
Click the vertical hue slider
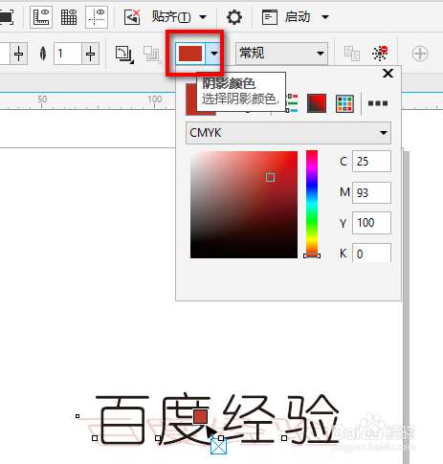(312, 203)
